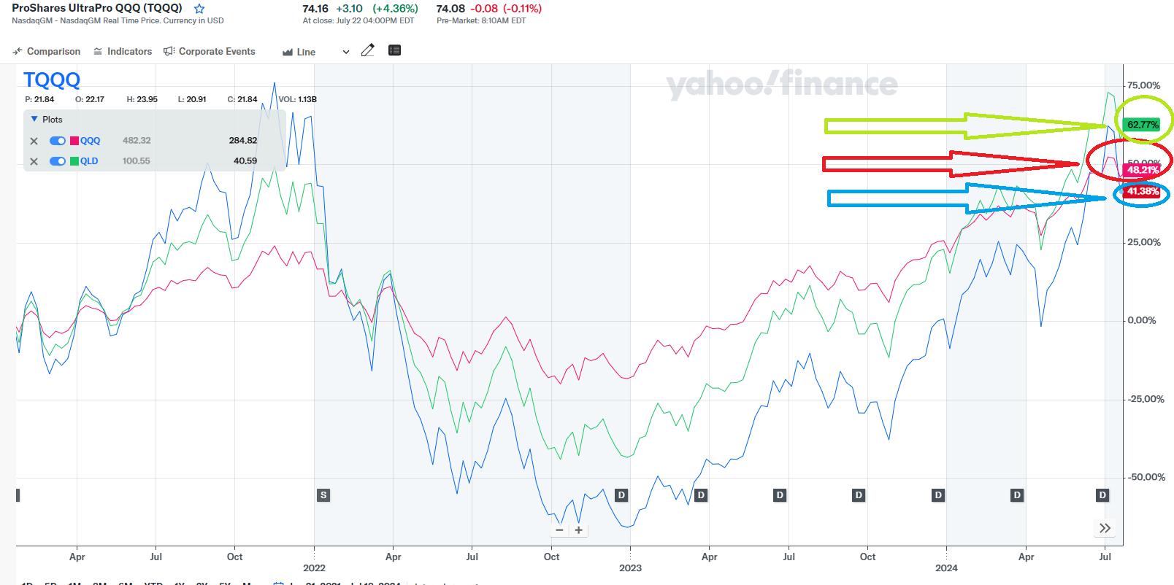
Task: Select the YTD time range button
Action: (x=150, y=584)
